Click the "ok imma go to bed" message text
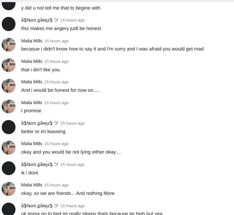Viewport: 234px width, 215px height. click(x=92, y=213)
